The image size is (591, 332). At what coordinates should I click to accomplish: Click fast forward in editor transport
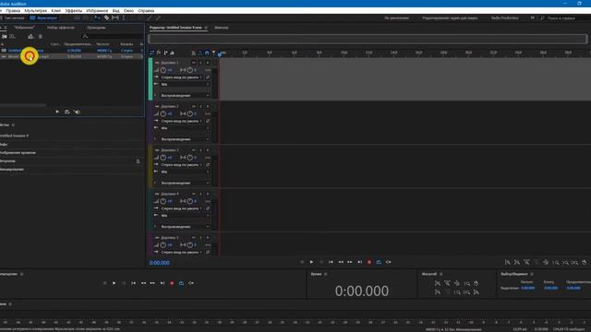click(x=350, y=262)
